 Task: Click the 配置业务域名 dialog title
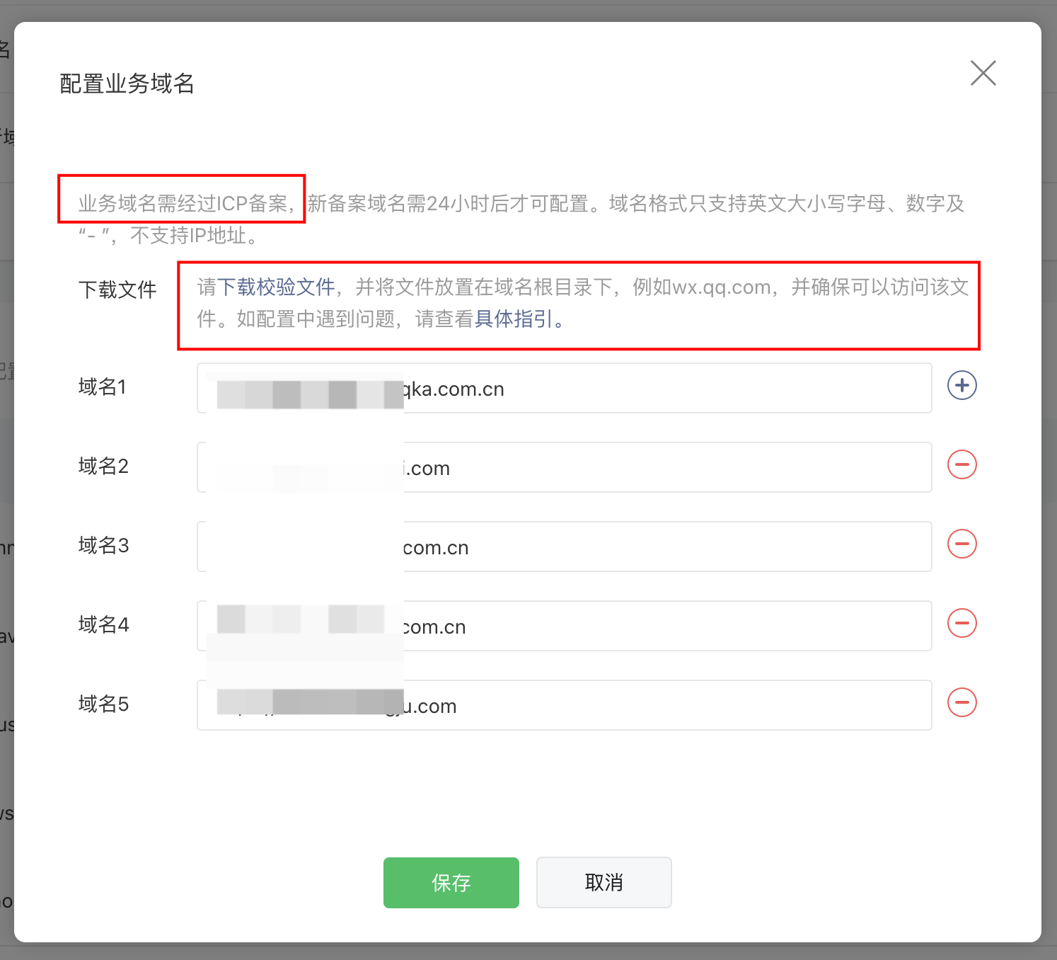tap(127, 84)
